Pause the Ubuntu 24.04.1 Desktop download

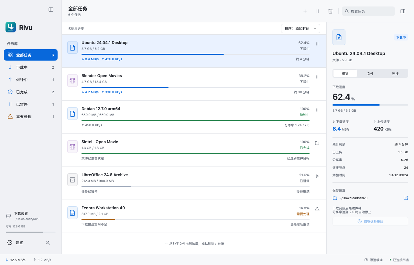click(317, 44)
